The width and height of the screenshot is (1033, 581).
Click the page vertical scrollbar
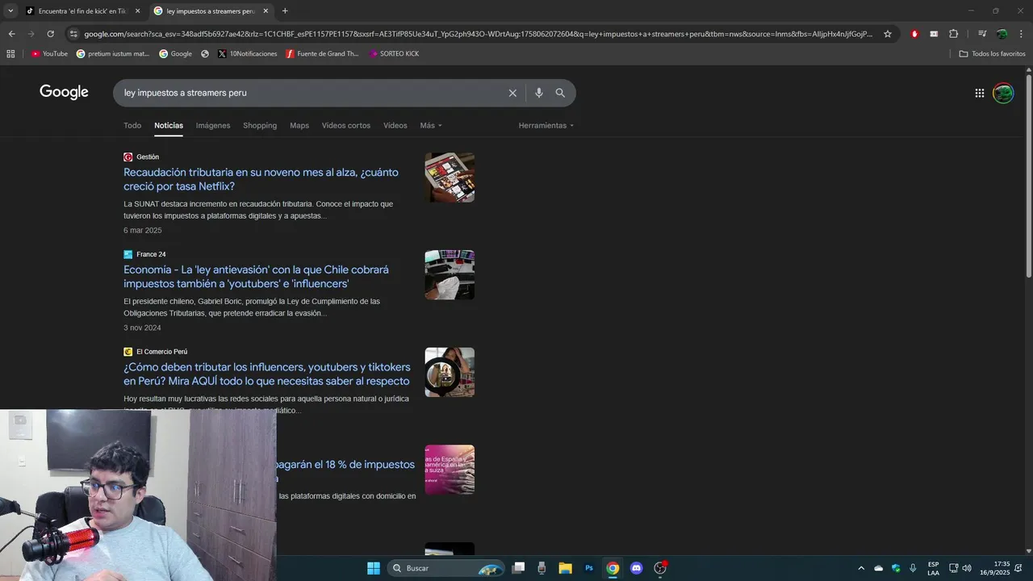pyautogui.click(x=1028, y=178)
